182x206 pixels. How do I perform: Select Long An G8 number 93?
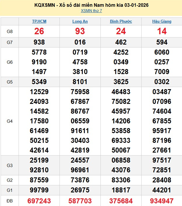80,31
